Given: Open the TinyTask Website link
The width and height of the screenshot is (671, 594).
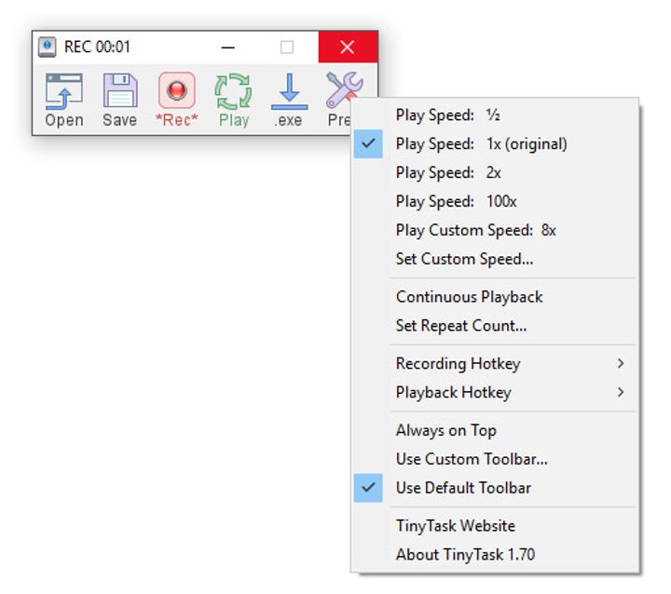Looking at the screenshot, I should 455,526.
